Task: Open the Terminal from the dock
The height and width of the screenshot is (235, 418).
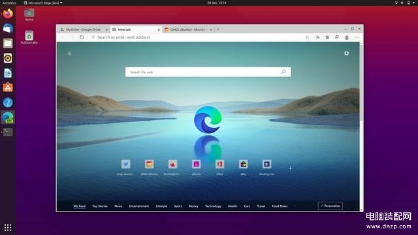Action: pos(8,132)
